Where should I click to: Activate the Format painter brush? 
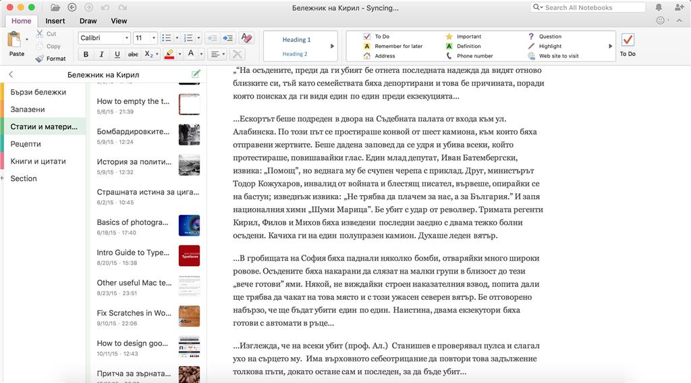[x=40, y=58]
